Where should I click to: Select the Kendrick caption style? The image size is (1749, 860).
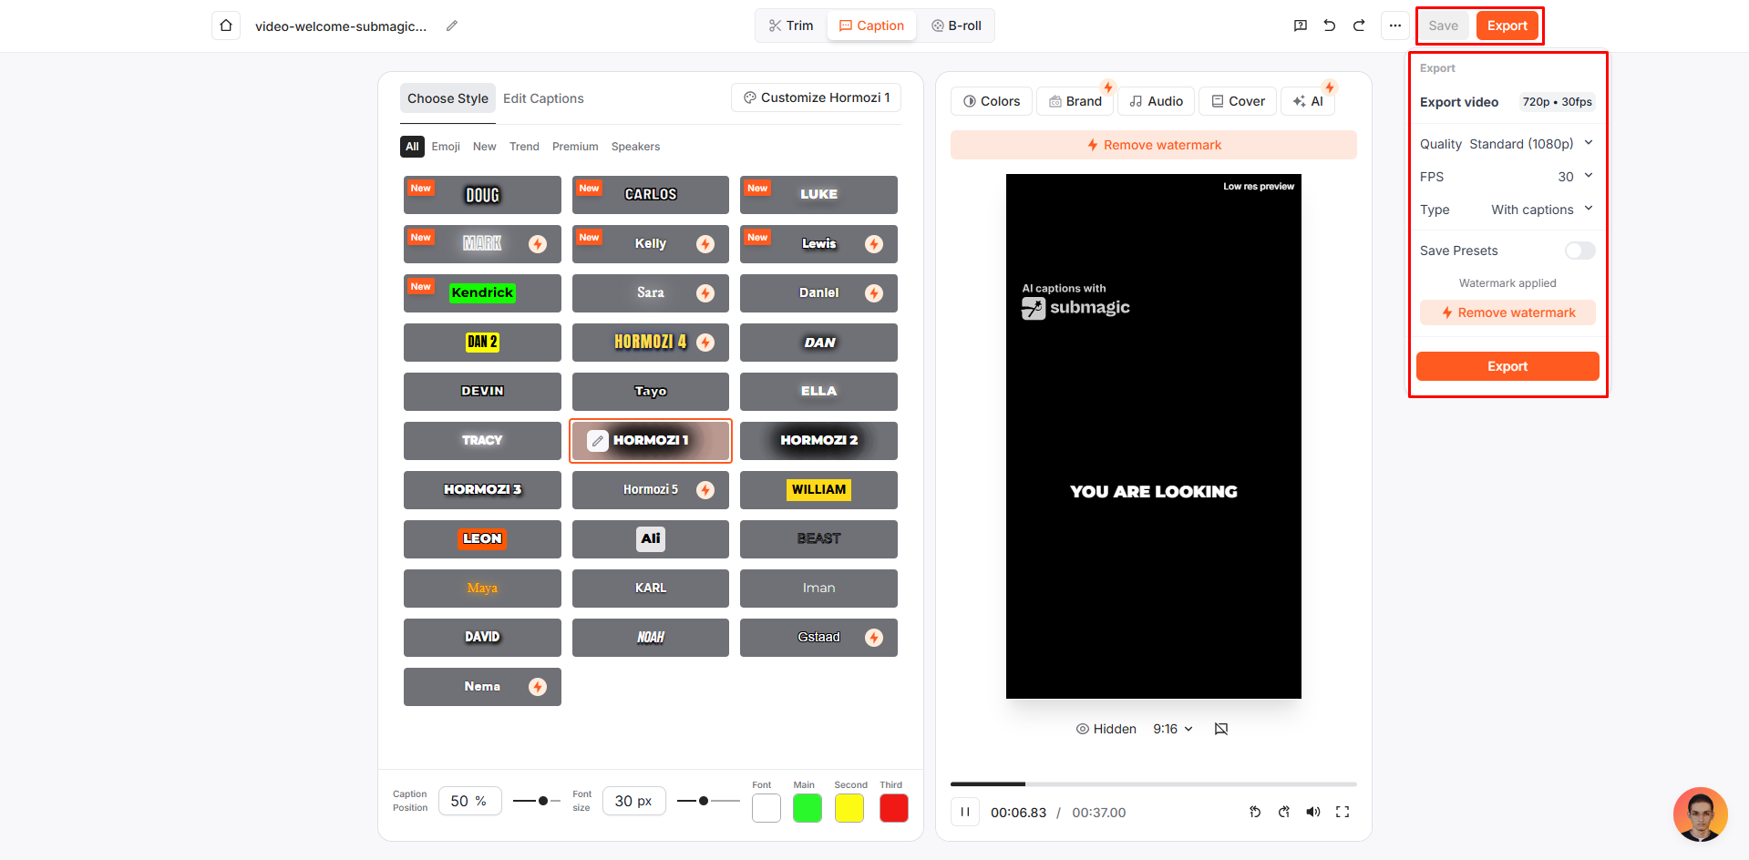pos(482,293)
